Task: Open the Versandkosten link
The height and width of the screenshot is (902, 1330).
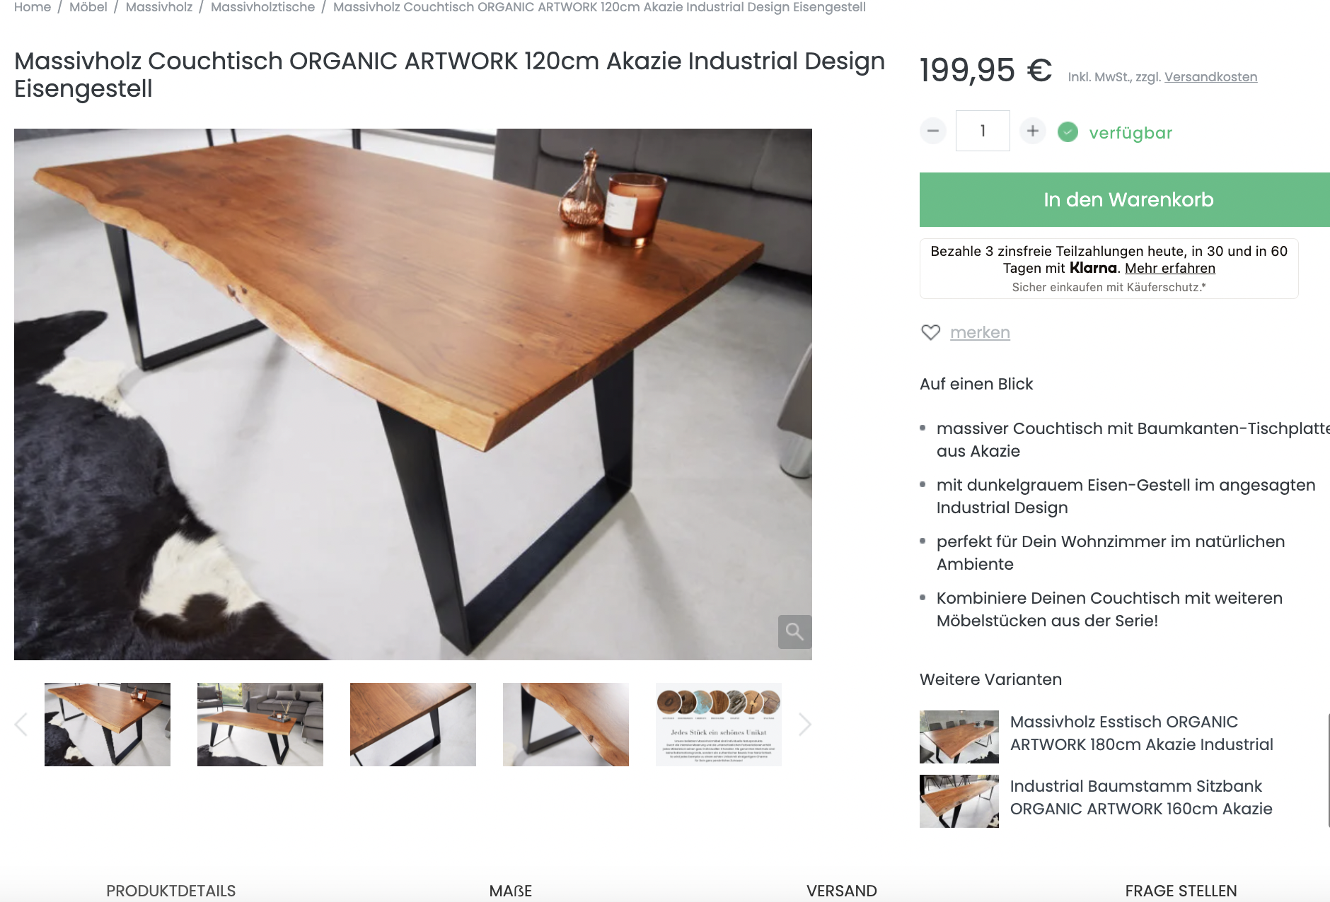Action: 1210,77
